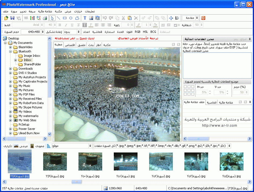
Task: Select top-right watermark position box
Action: [193, 87]
